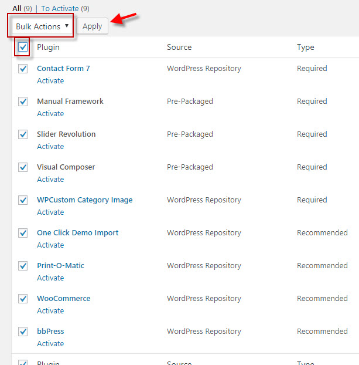Uncheck the bbPress plugin checkbox
The width and height of the screenshot is (359, 365).
point(23,332)
